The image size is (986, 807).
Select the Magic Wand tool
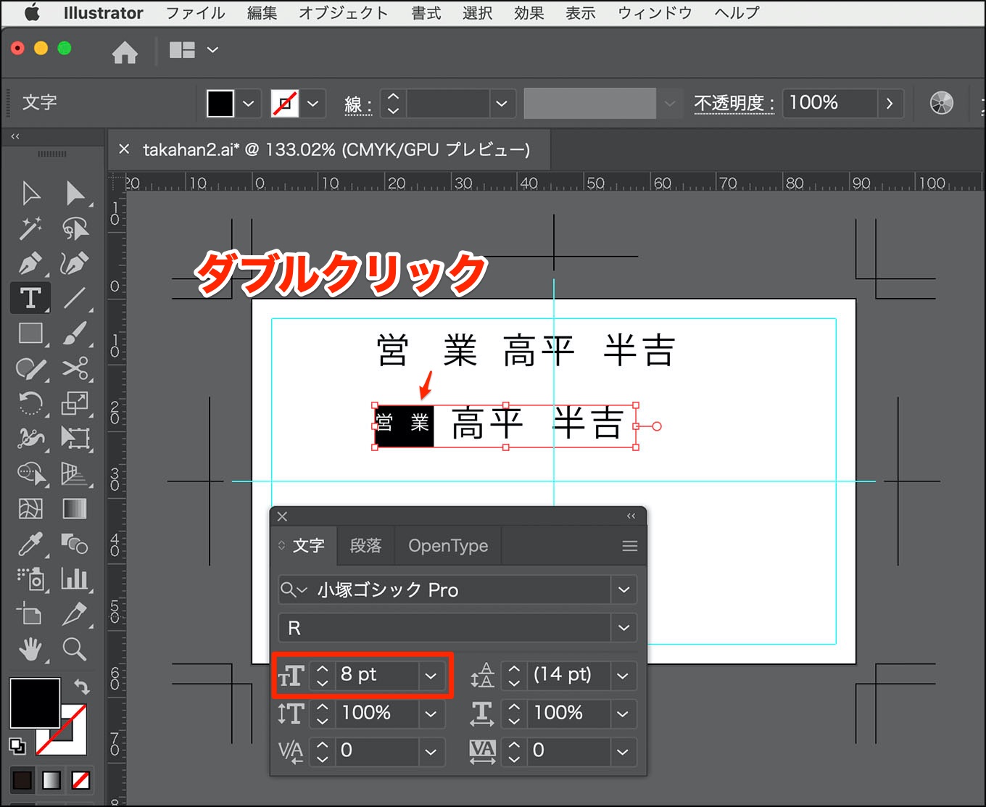30,228
